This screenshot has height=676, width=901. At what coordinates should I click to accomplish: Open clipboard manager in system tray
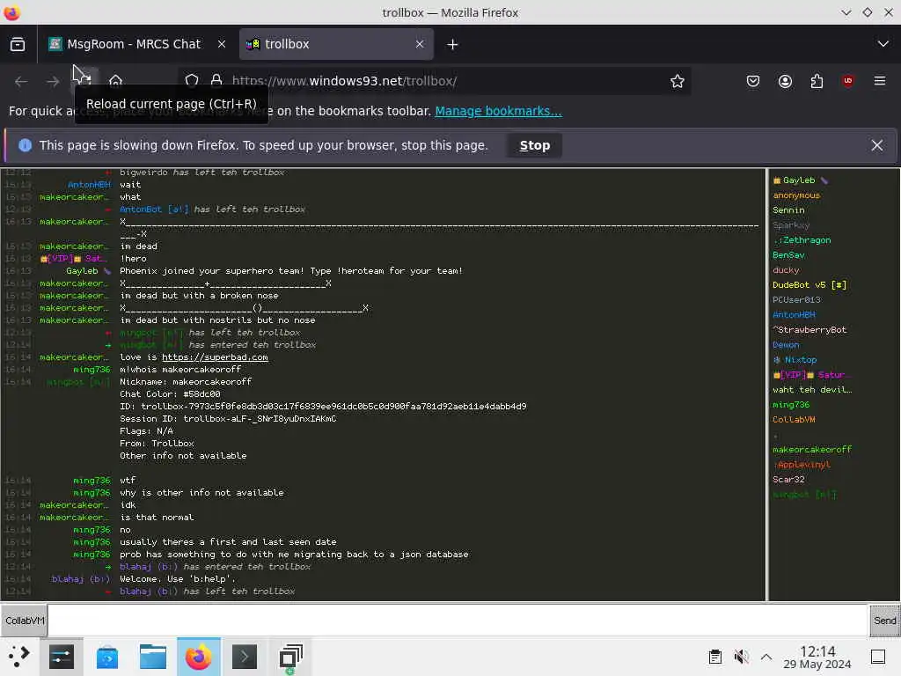tap(714, 657)
